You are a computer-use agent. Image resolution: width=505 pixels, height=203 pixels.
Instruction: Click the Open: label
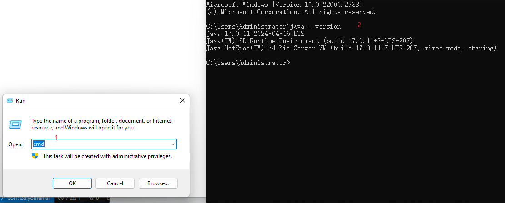(x=15, y=144)
